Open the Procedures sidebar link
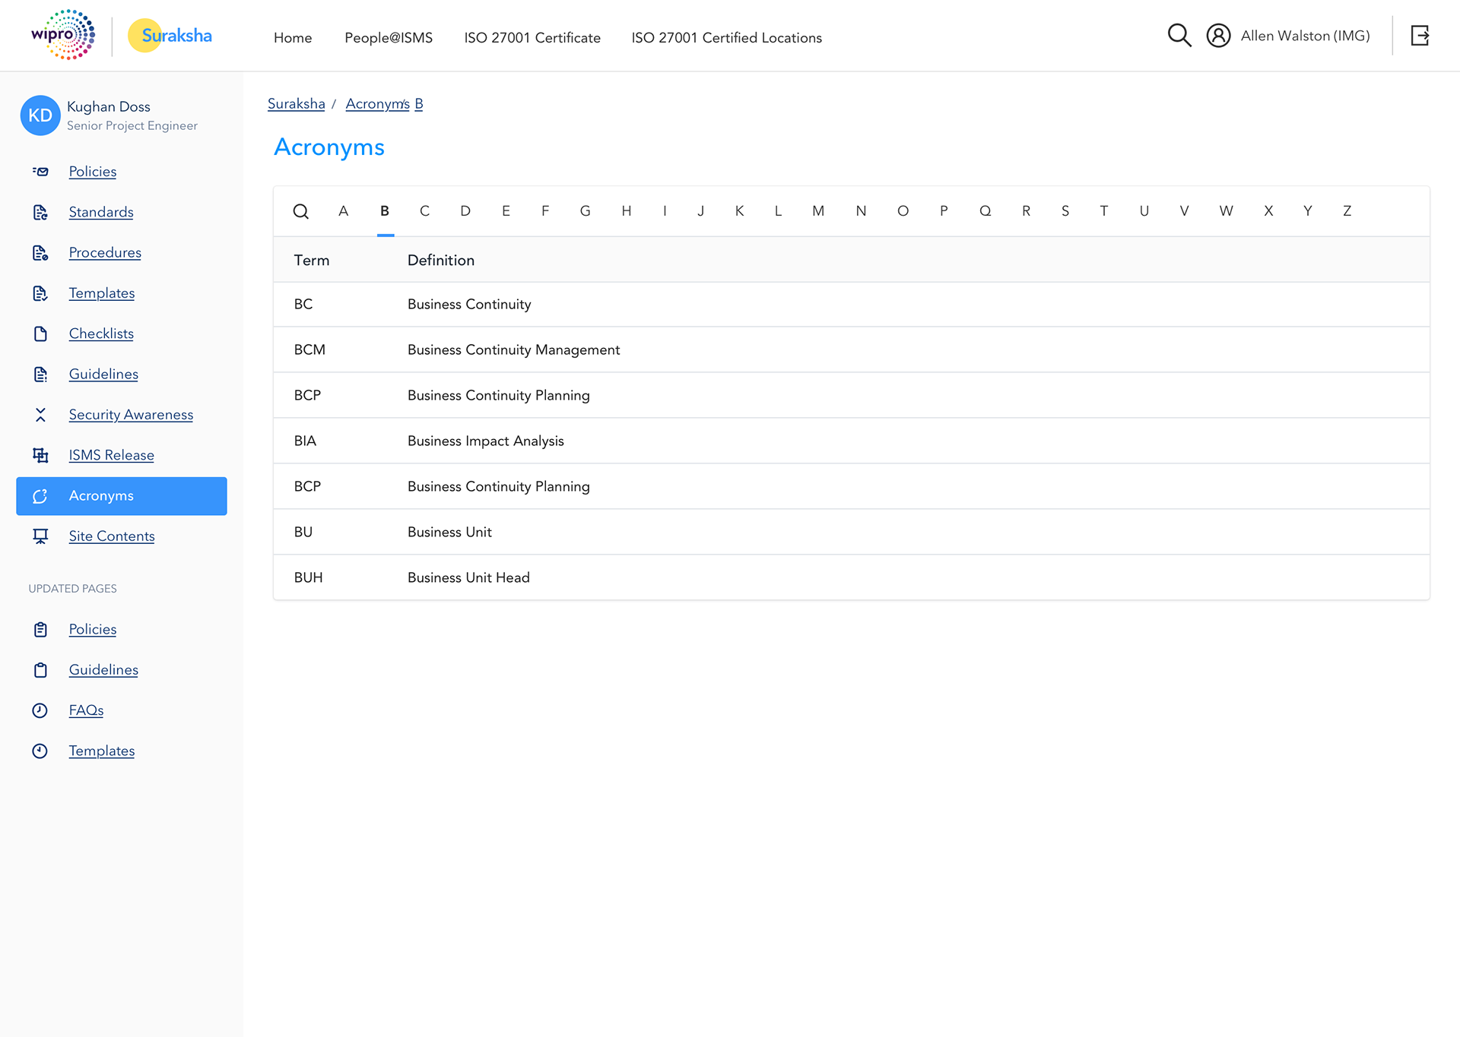The height and width of the screenshot is (1037, 1460). [x=105, y=252]
